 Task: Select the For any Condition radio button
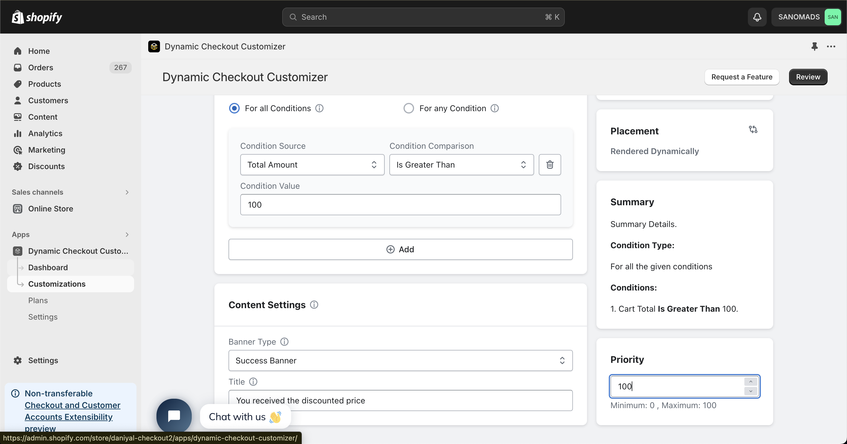[409, 108]
